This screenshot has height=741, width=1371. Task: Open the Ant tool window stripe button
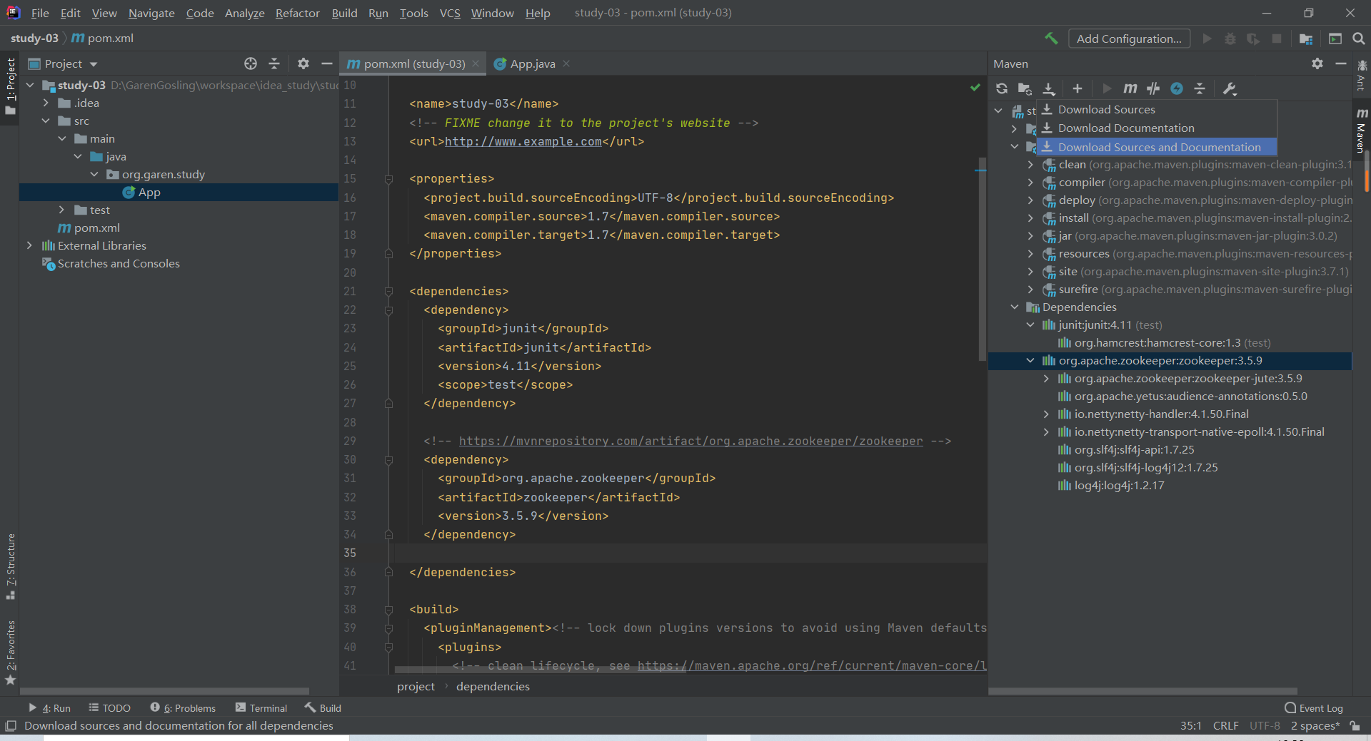pyautogui.click(x=1362, y=75)
